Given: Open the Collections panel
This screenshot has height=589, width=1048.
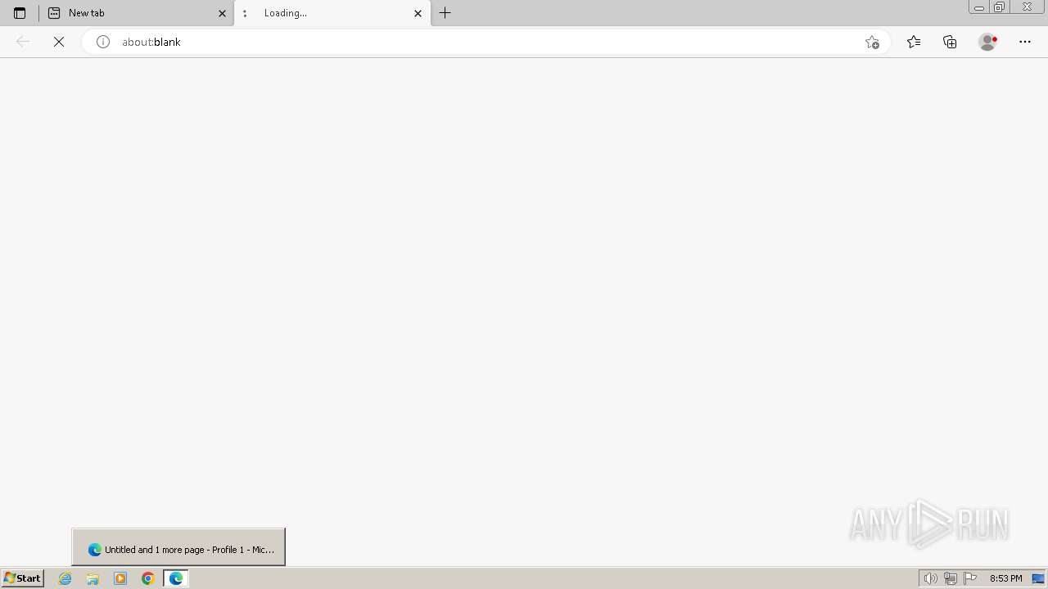Looking at the screenshot, I should click(950, 42).
